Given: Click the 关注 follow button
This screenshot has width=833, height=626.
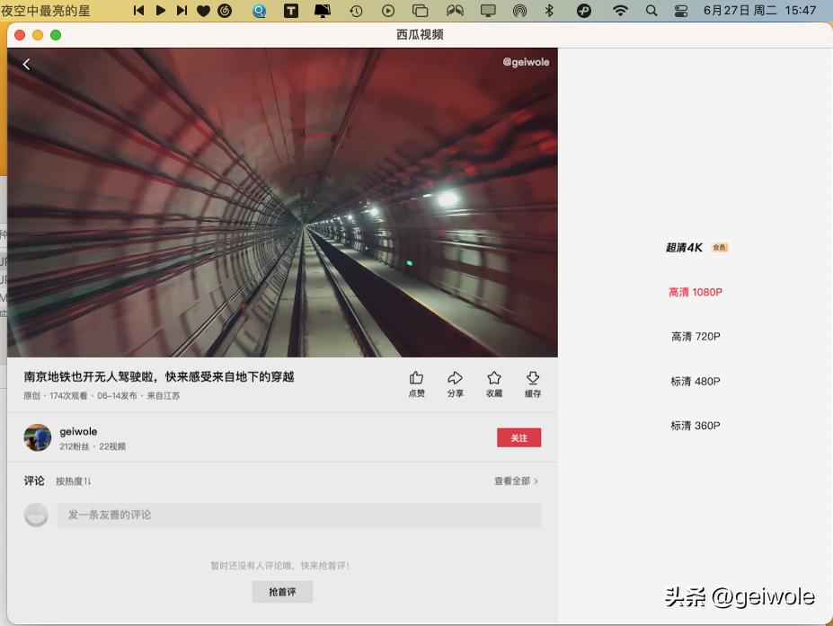Looking at the screenshot, I should (518, 437).
